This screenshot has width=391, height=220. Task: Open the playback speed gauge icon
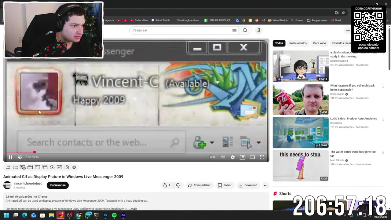(52, 167)
